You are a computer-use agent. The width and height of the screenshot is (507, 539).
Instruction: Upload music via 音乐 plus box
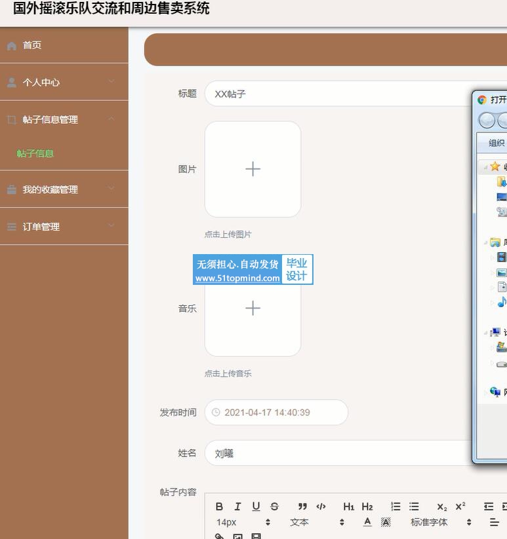(253, 308)
